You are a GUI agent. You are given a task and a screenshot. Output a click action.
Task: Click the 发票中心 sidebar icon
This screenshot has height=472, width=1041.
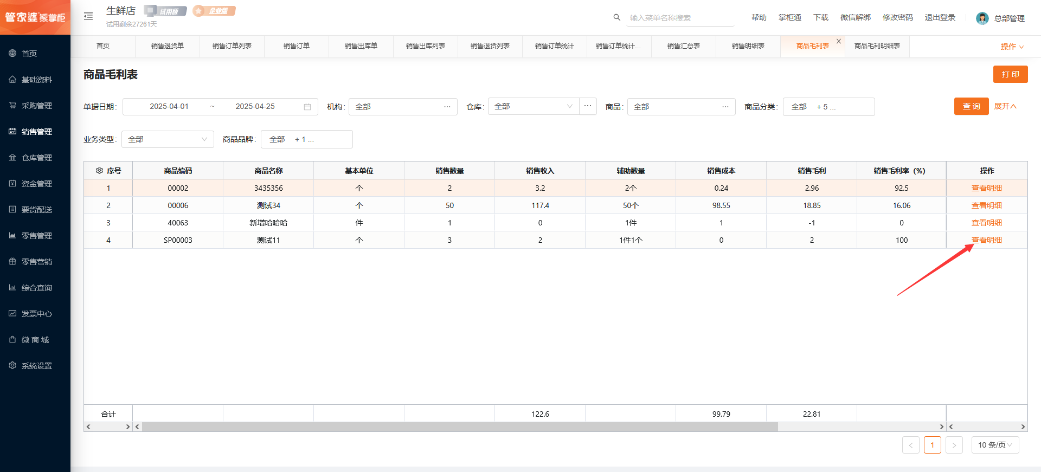tap(12, 313)
